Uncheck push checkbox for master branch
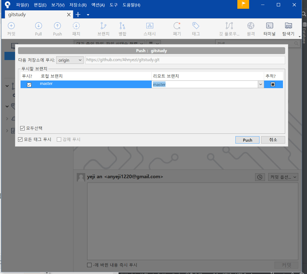 [29, 85]
